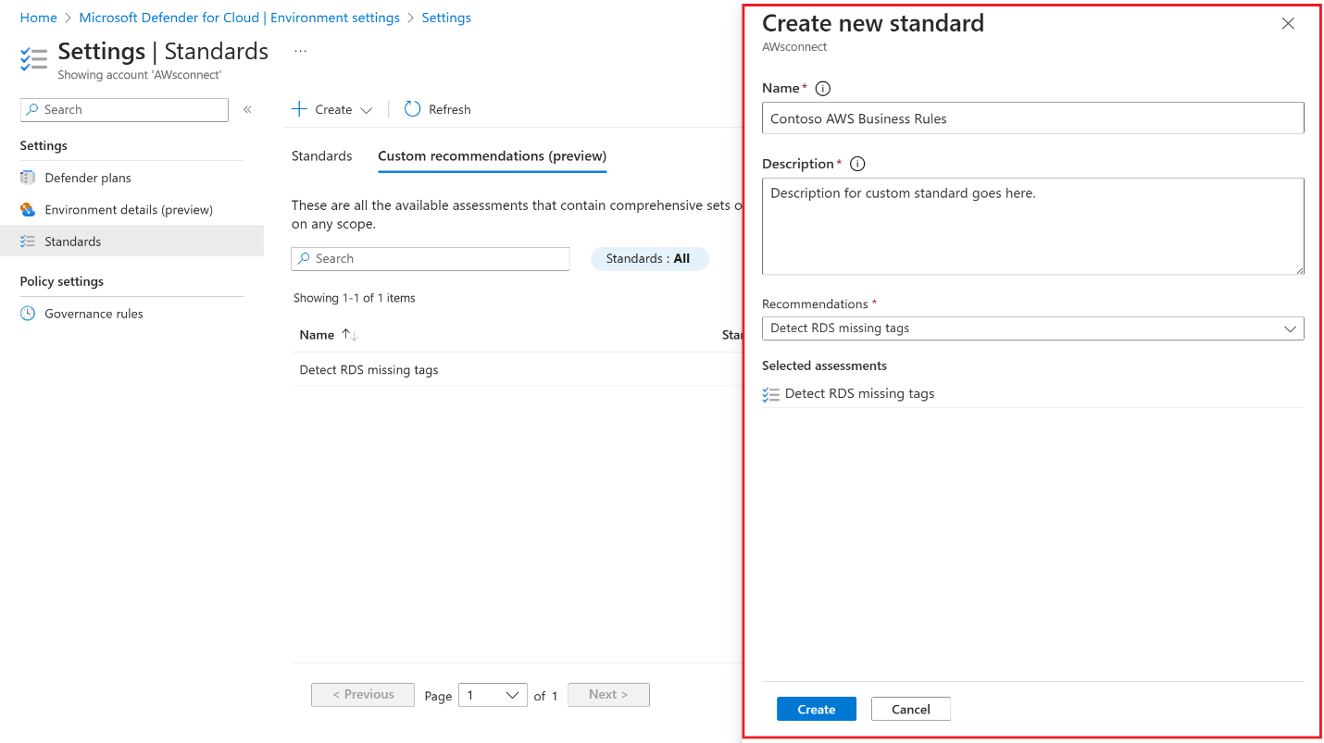1324x743 pixels.
Task: Click the Standards : All filter pill
Action: pos(648,259)
